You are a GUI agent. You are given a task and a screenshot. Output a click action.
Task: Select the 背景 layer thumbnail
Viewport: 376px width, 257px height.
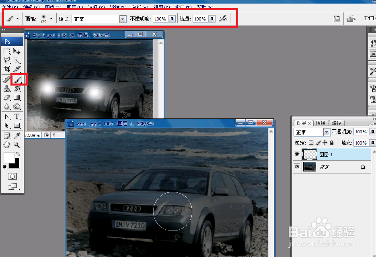click(309, 167)
